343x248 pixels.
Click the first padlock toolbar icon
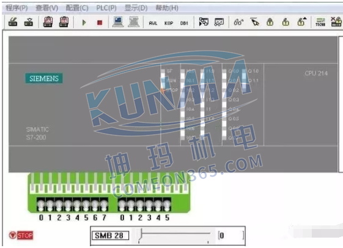[270, 22]
